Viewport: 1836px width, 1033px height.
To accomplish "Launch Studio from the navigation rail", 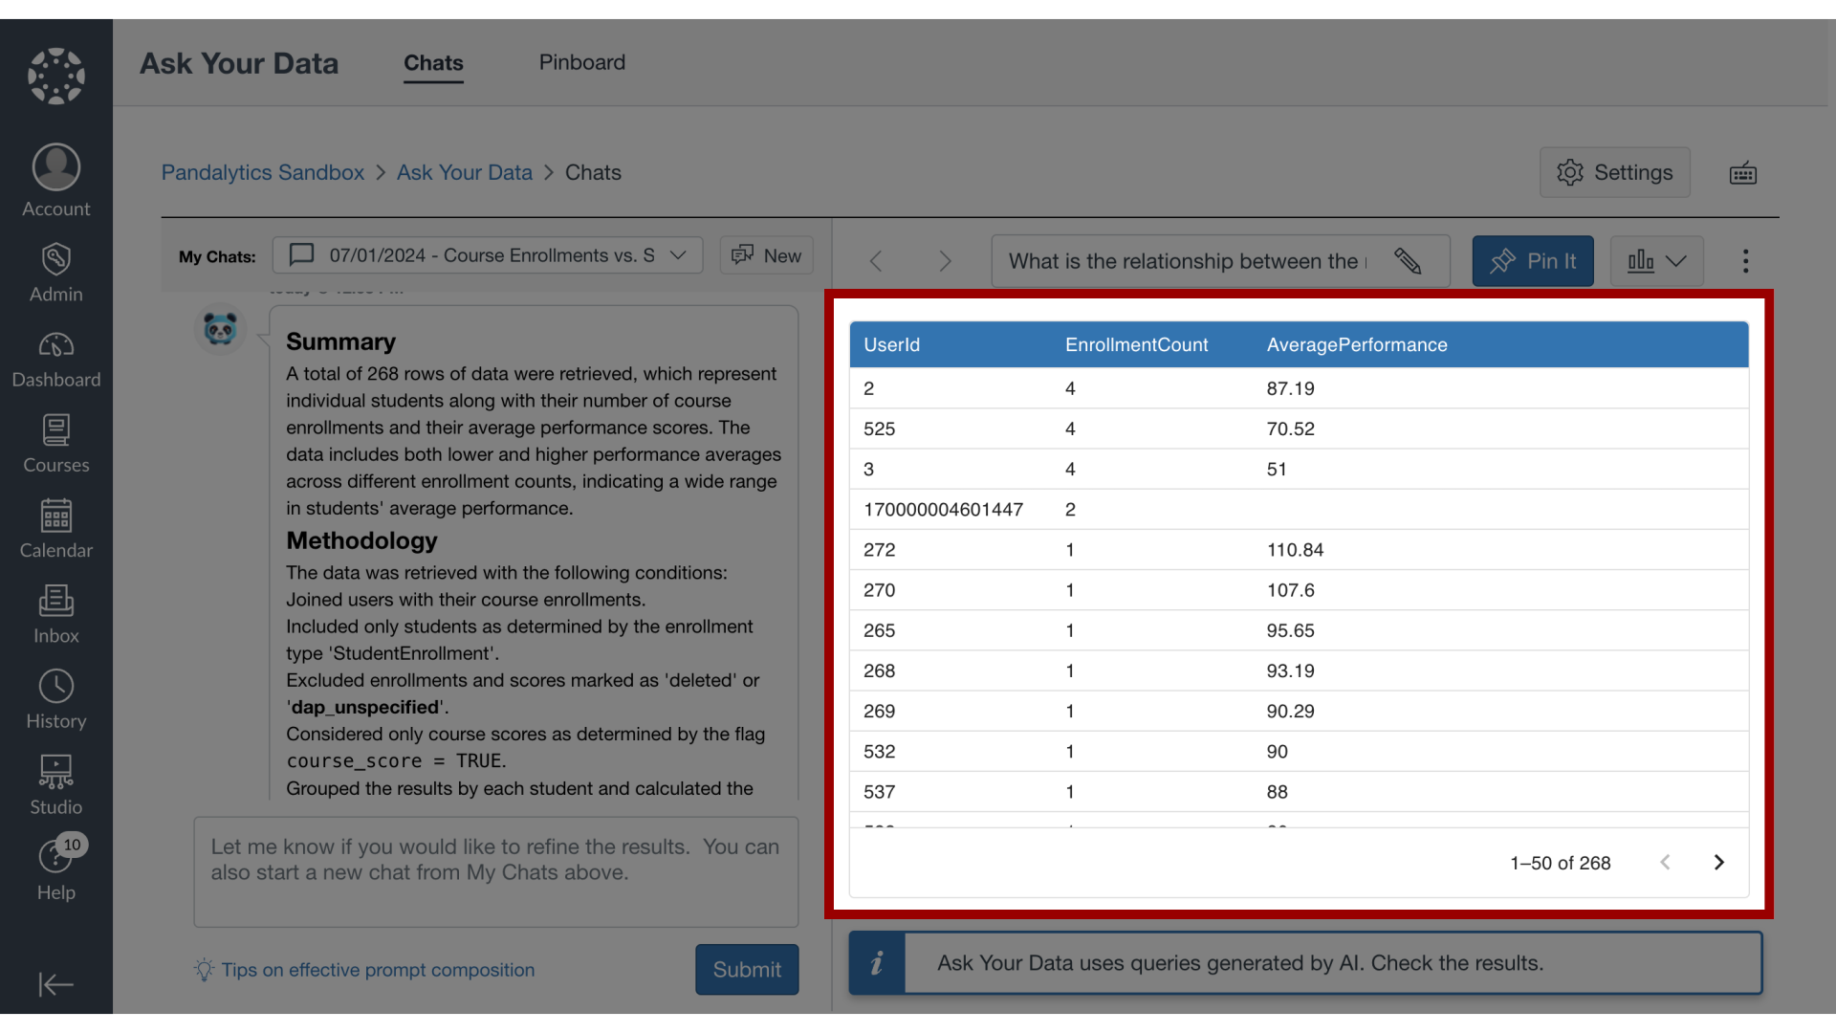I will [55, 782].
